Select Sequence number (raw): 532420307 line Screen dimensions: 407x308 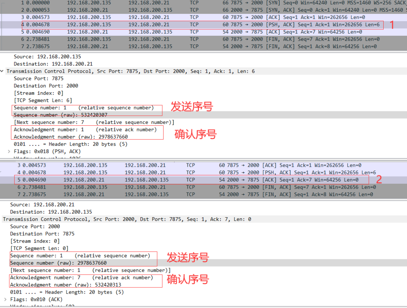(60, 115)
